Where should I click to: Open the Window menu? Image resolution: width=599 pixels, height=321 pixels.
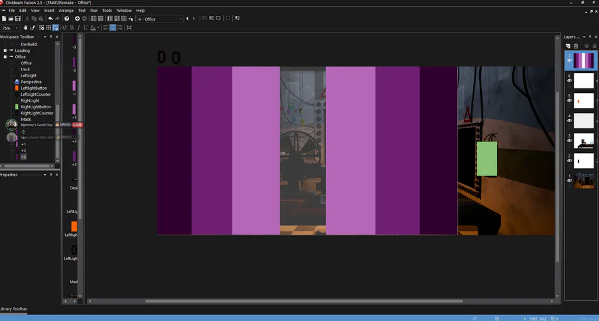124,11
